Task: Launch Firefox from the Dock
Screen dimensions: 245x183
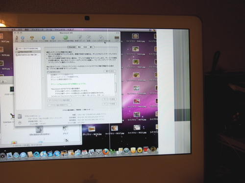Action: 105,151
